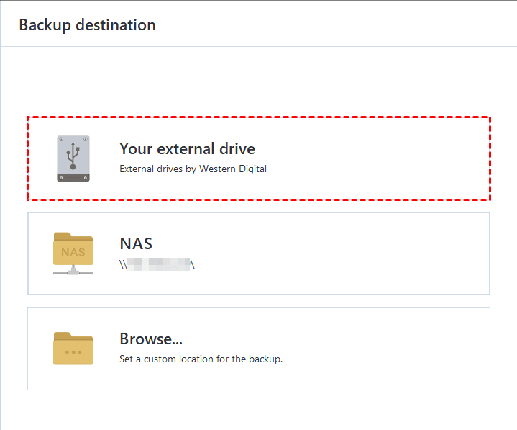Click the NAS label on the folder icon
This screenshot has width=517, height=430.
[73, 252]
